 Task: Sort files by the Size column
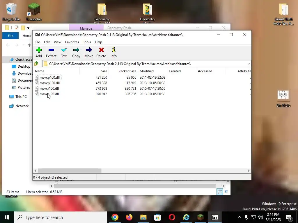point(94,71)
